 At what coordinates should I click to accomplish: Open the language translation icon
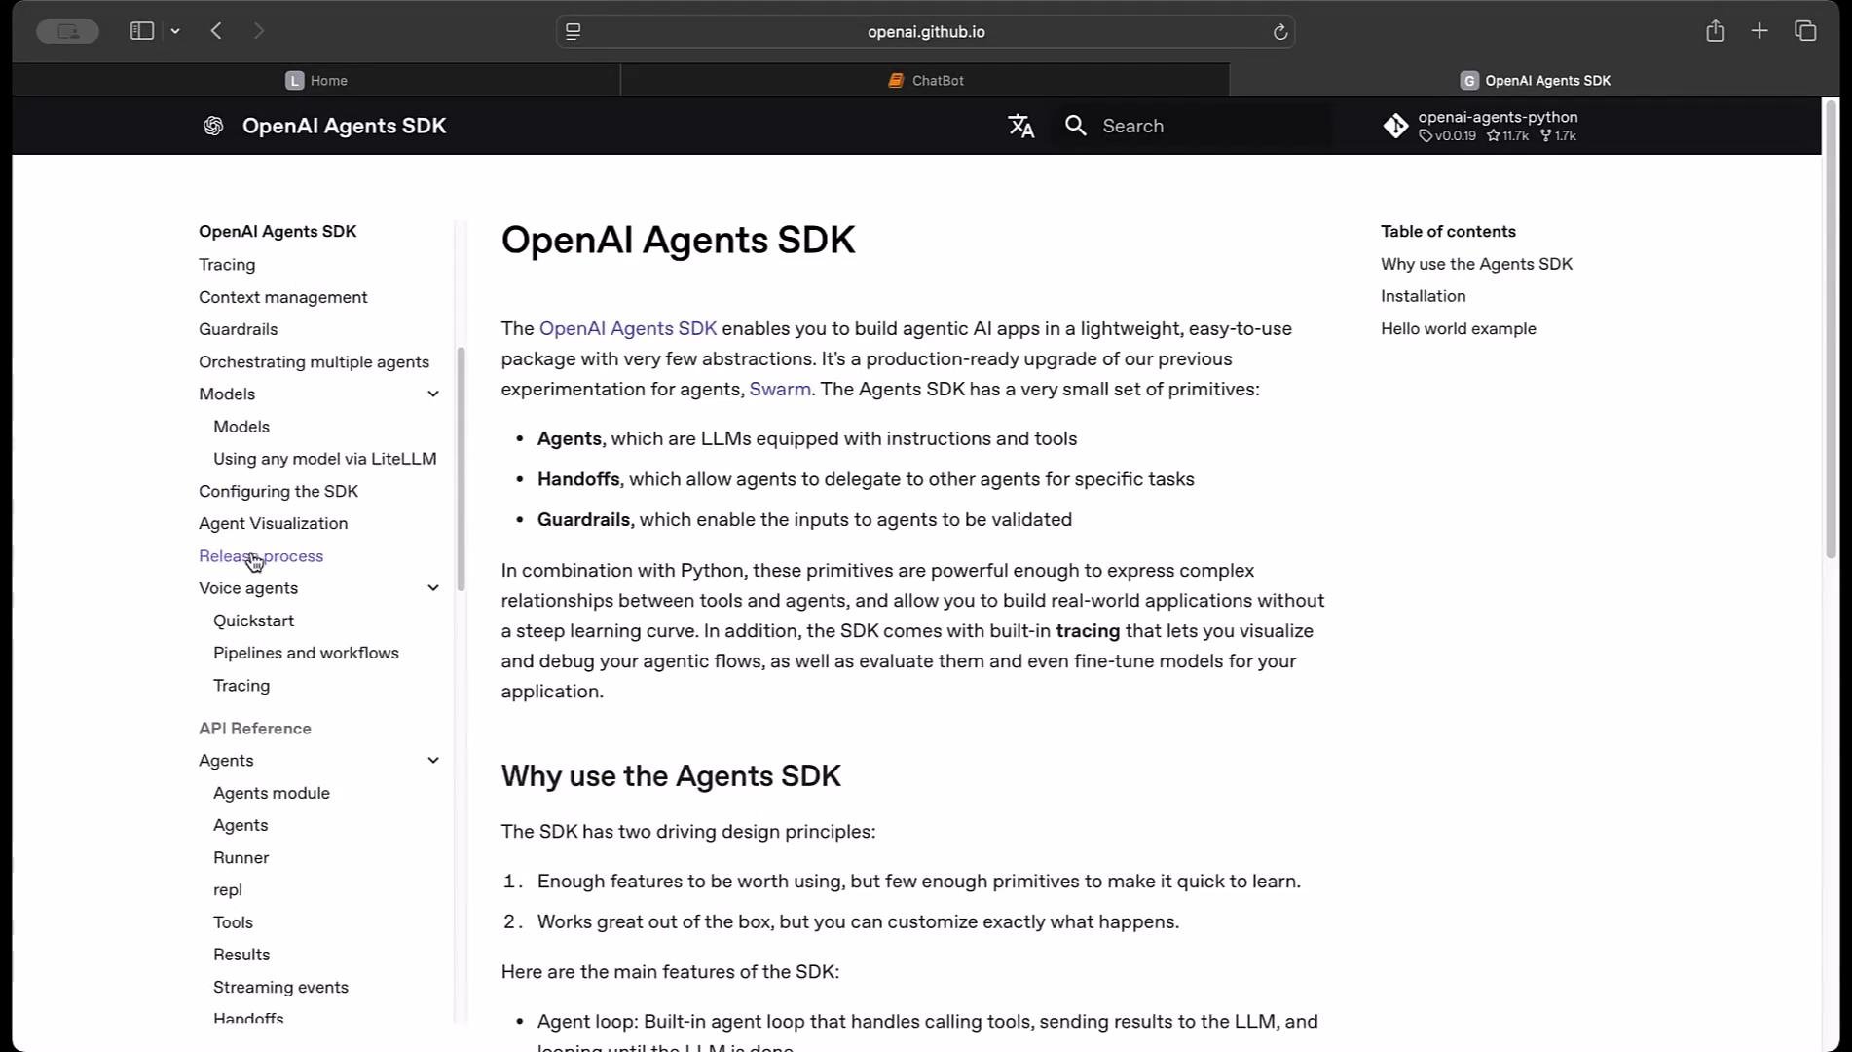point(1020,126)
